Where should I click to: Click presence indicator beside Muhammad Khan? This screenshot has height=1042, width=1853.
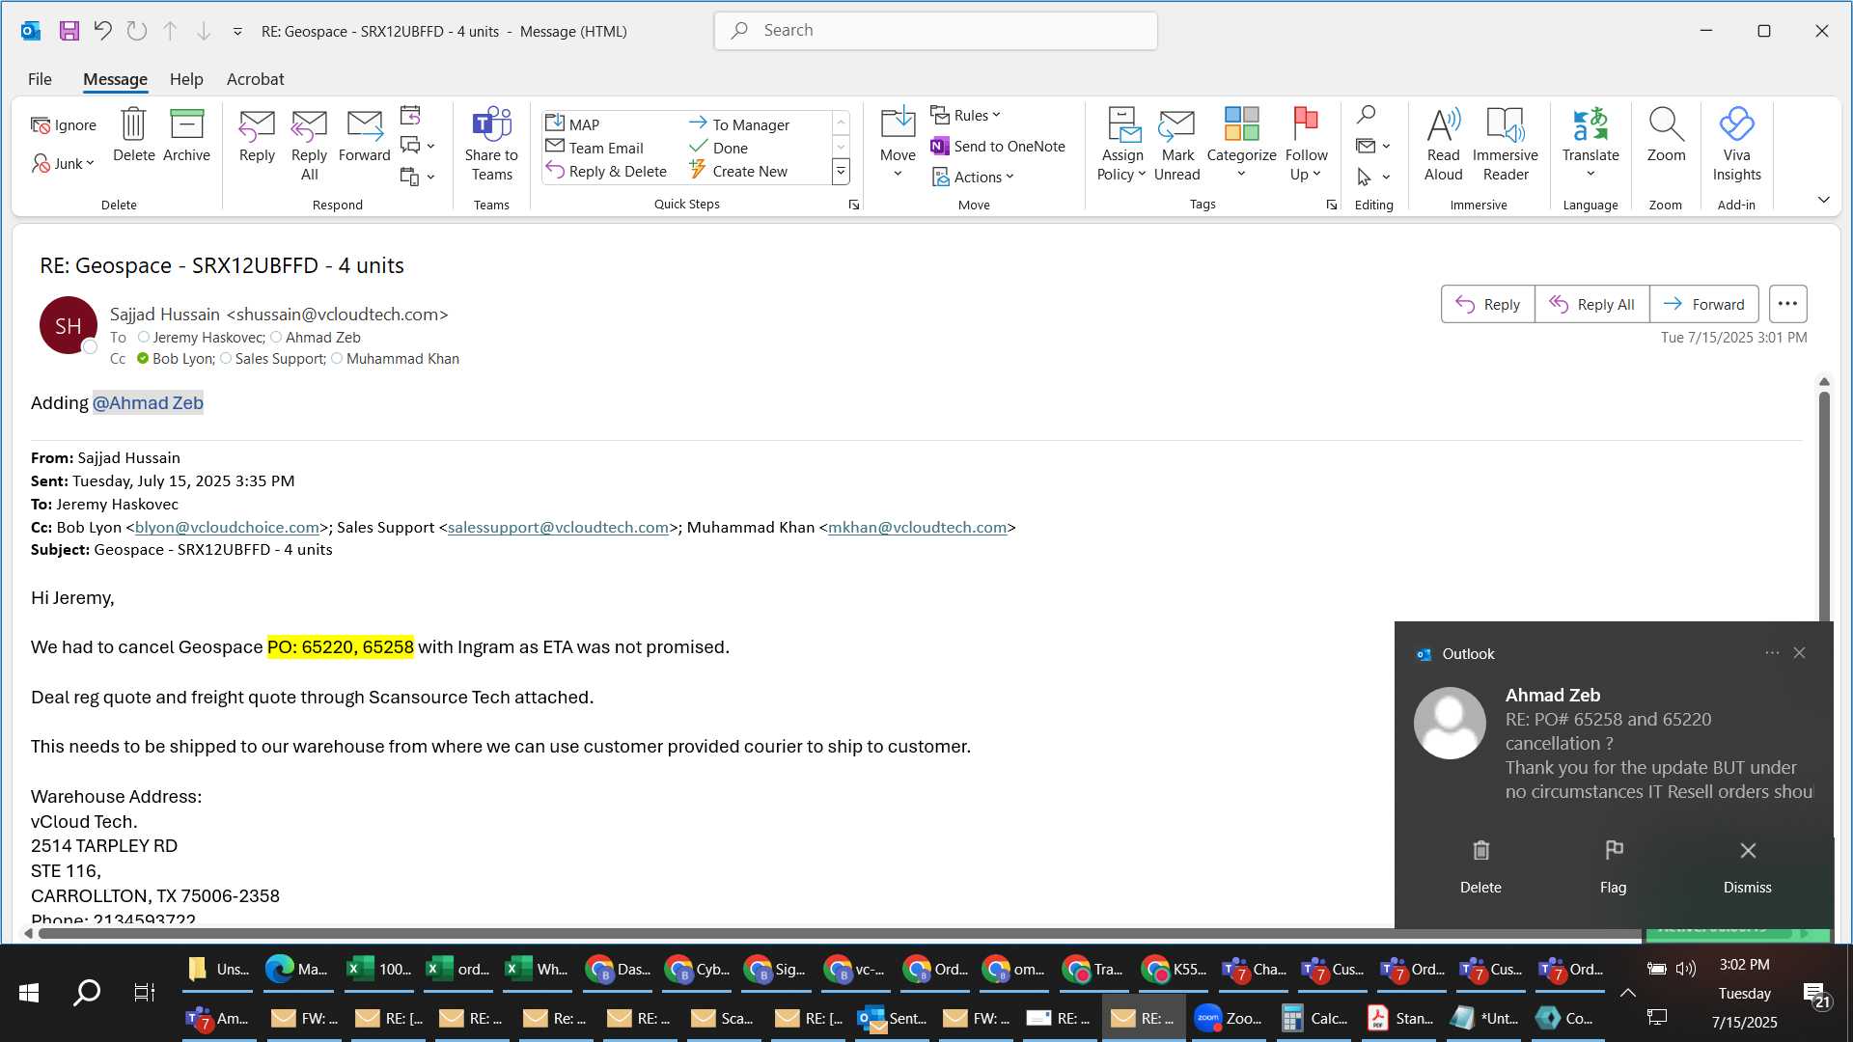coord(337,358)
